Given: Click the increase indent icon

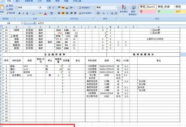Looking at the screenshot, I should [75, 13].
